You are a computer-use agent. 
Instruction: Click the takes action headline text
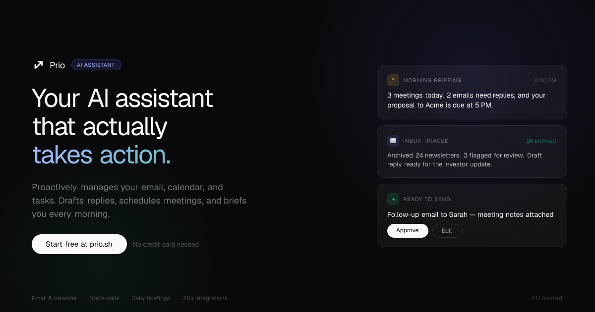coord(101,155)
